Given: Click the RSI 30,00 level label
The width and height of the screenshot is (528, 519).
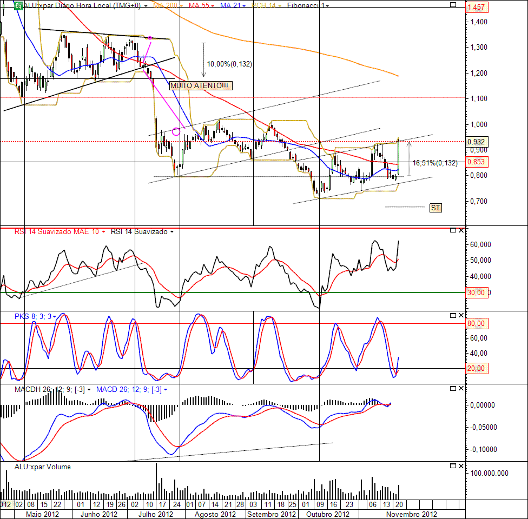Looking at the screenshot, I should click(477, 292).
